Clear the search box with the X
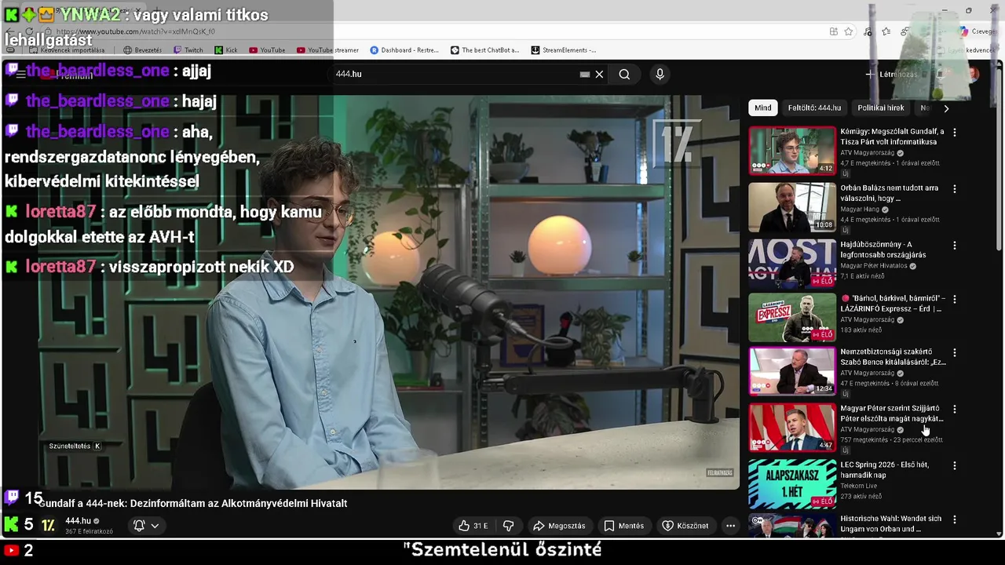The image size is (1005, 565). (599, 74)
